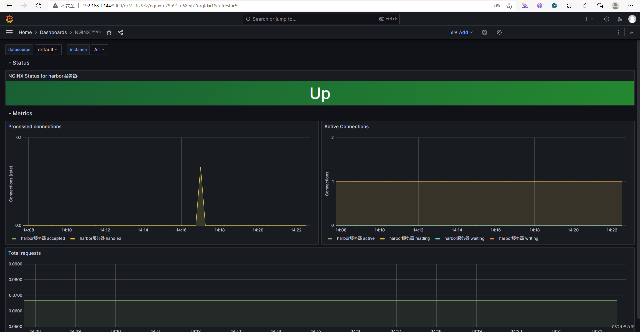Click the green accepted series color swatch
Viewport: 640px width, 332px height.
(x=14, y=239)
